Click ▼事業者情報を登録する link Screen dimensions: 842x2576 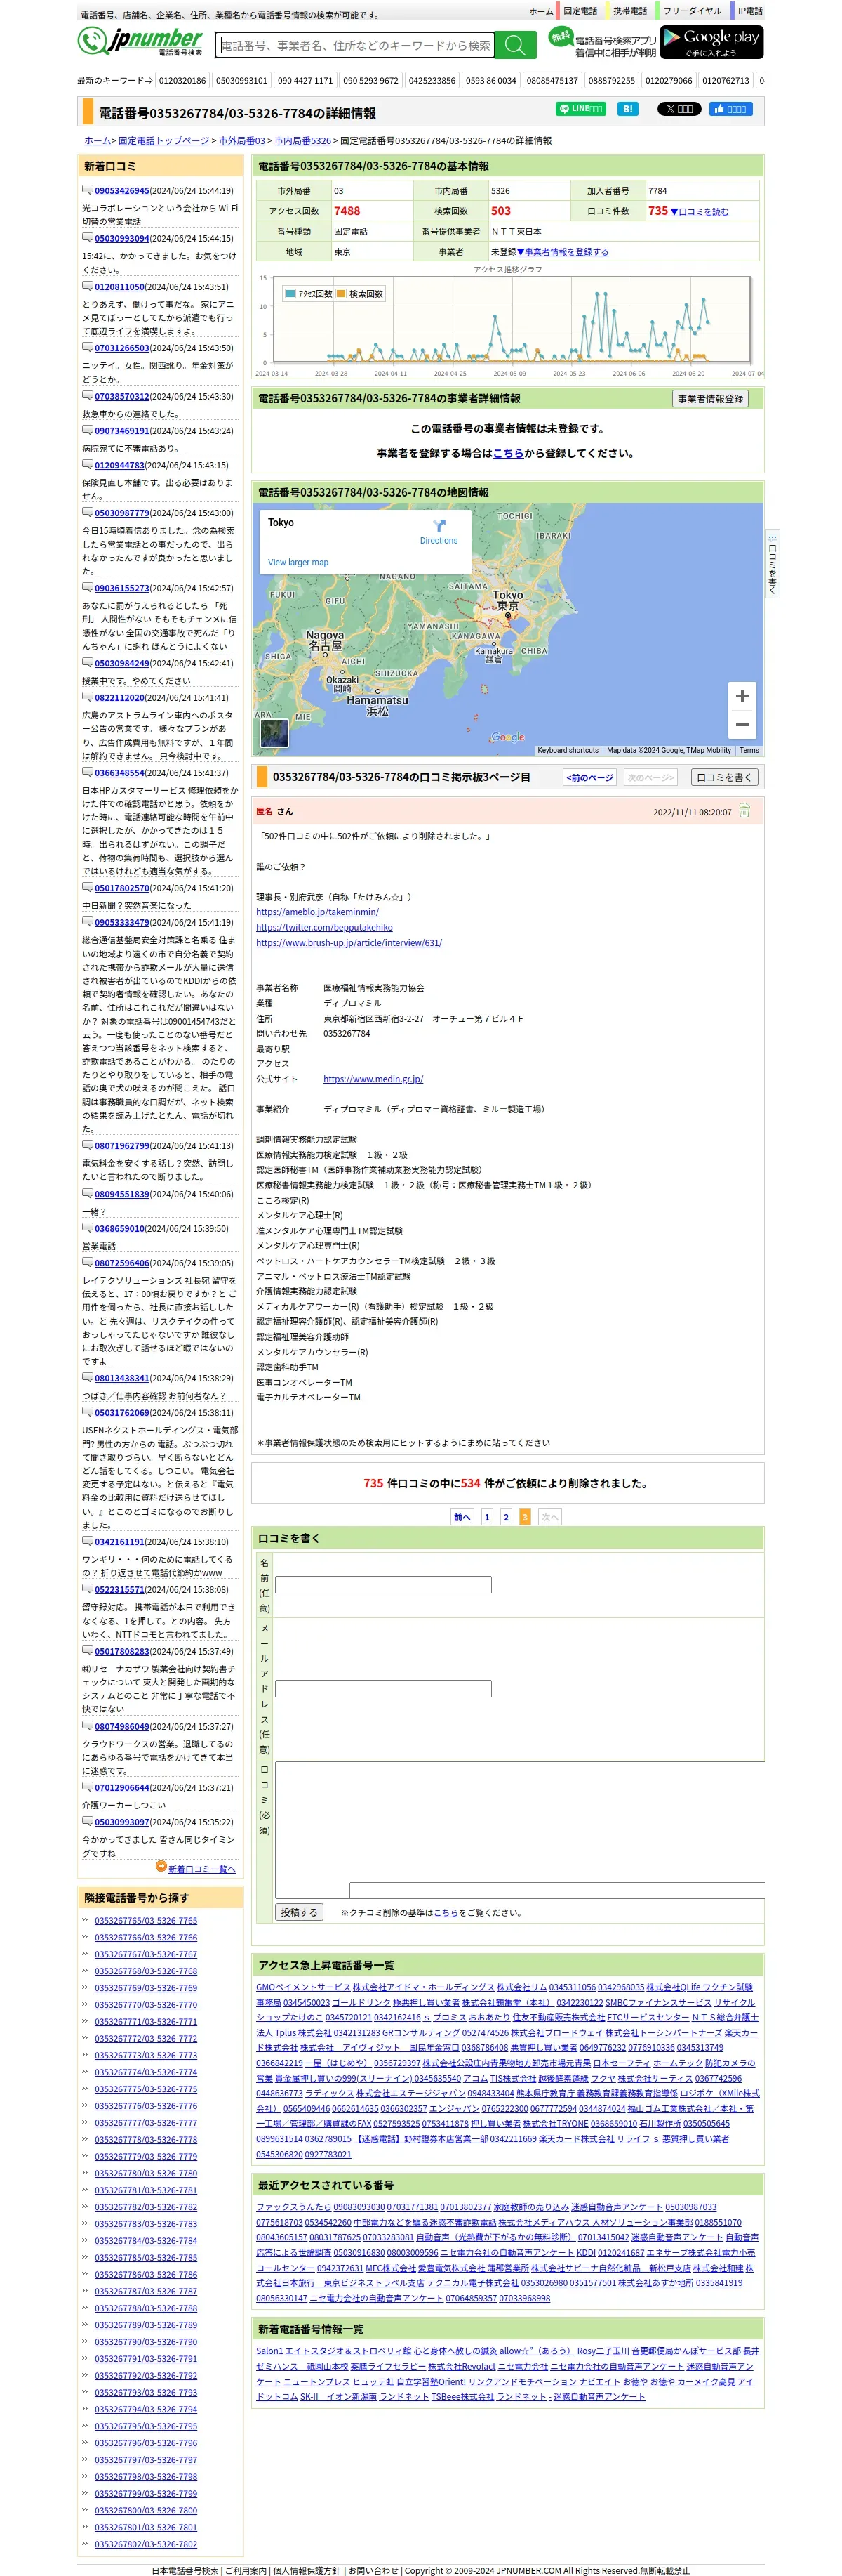(562, 252)
